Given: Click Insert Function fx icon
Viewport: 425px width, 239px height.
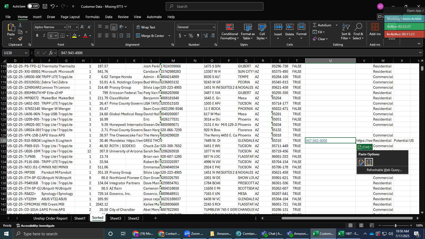Looking at the screenshot, I should point(51,53).
